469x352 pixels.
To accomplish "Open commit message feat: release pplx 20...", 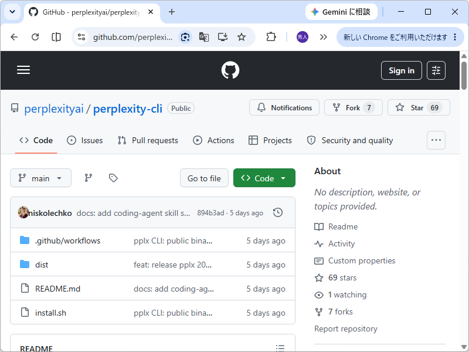I will click(x=172, y=265).
